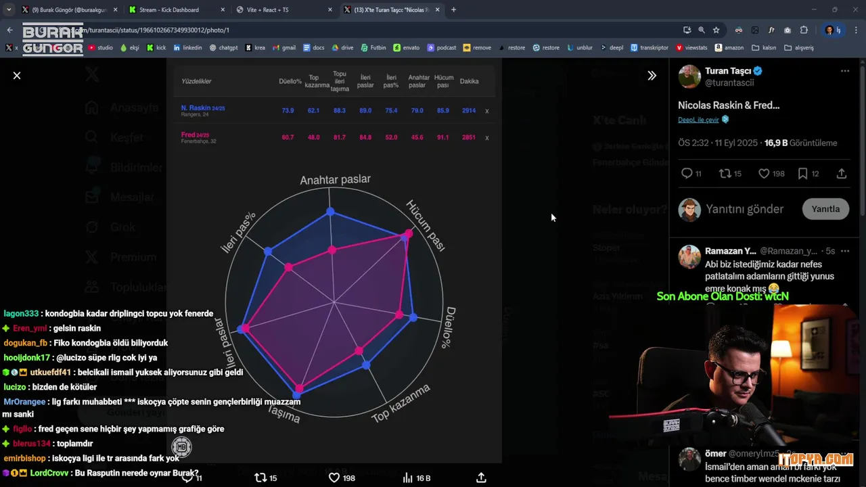The width and height of the screenshot is (866, 487).
Task: Go back with the browser back arrow
Action: point(9,30)
